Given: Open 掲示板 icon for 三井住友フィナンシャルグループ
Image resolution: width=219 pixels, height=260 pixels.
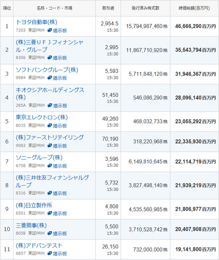Looking at the screenshot, I should coord(57,193).
